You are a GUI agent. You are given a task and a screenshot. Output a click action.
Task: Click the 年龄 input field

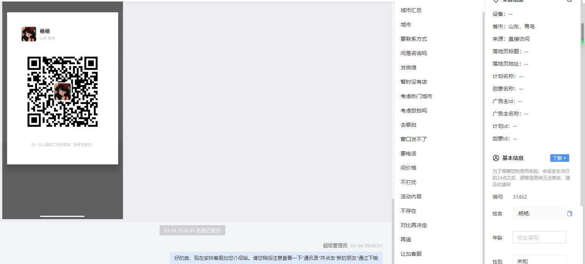539,237
